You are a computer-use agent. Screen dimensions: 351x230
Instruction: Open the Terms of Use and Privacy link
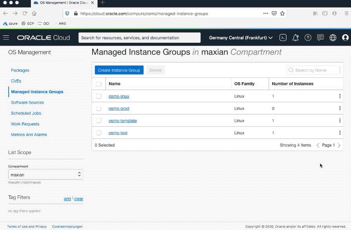point(27,226)
